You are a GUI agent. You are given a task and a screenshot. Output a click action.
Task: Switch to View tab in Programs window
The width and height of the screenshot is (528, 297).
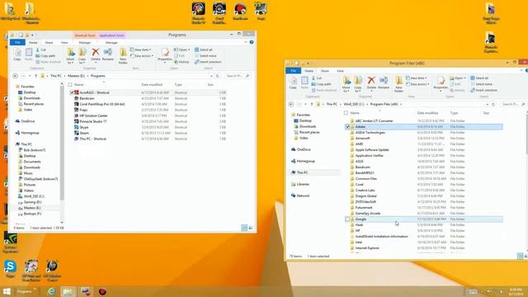(64, 43)
